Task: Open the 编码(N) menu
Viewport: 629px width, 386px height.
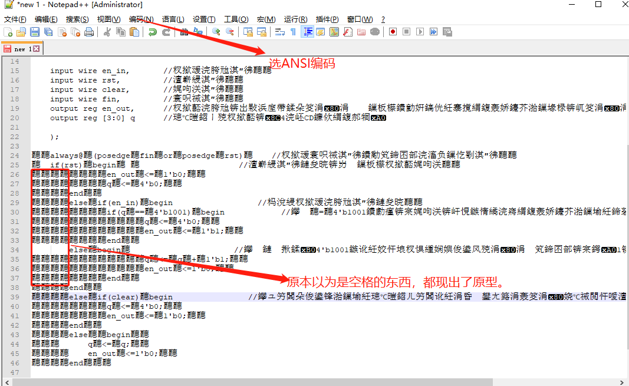Action: [140, 19]
